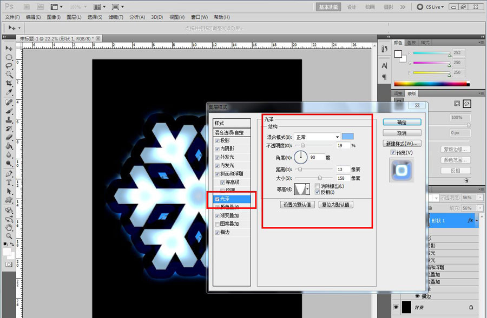This screenshot has width=487, height=318.
Task: Select the Pen tool
Action: click(9, 174)
